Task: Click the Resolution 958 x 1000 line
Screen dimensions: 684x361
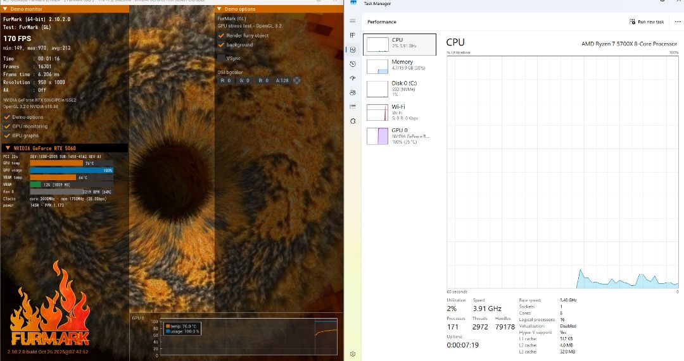Action: pyautogui.click(x=34, y=82)
